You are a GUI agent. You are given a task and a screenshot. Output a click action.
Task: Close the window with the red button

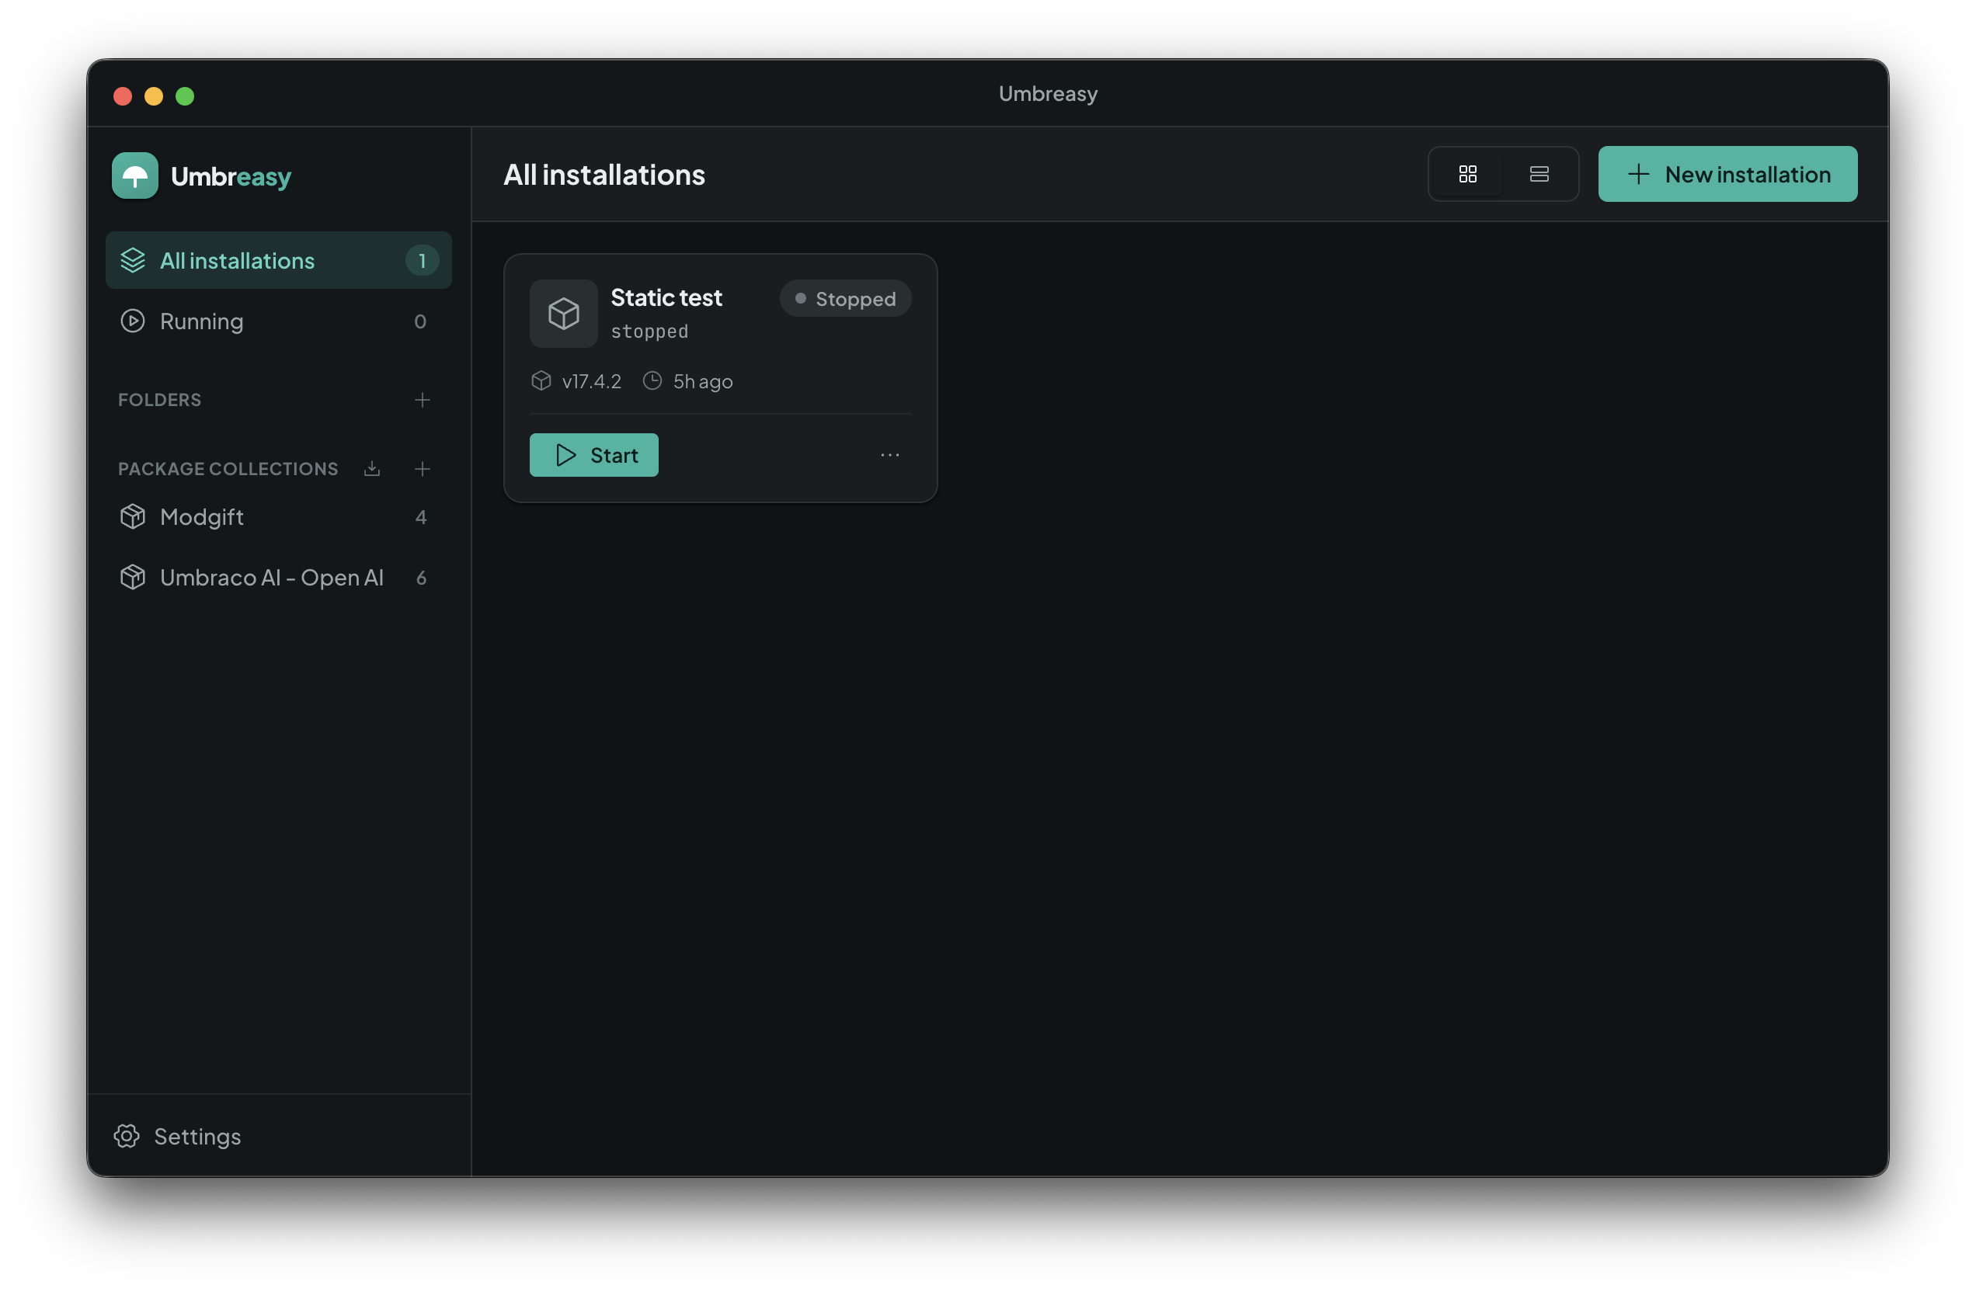coord(123,96)
